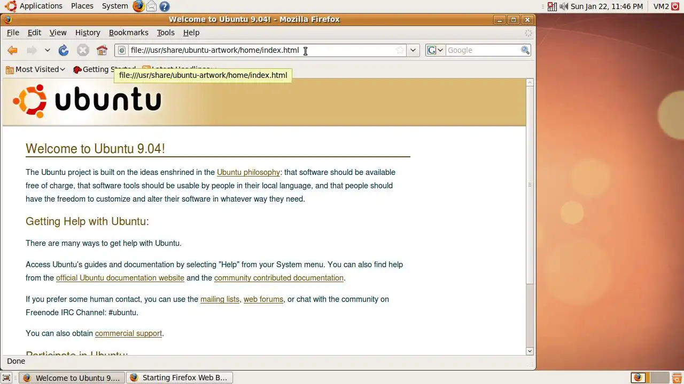
Task: Open the System menu in top panel
Action: click(x=115, y=6)
